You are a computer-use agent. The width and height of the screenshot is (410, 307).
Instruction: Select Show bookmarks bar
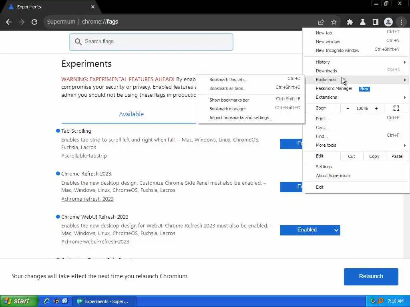pos(251,100)
